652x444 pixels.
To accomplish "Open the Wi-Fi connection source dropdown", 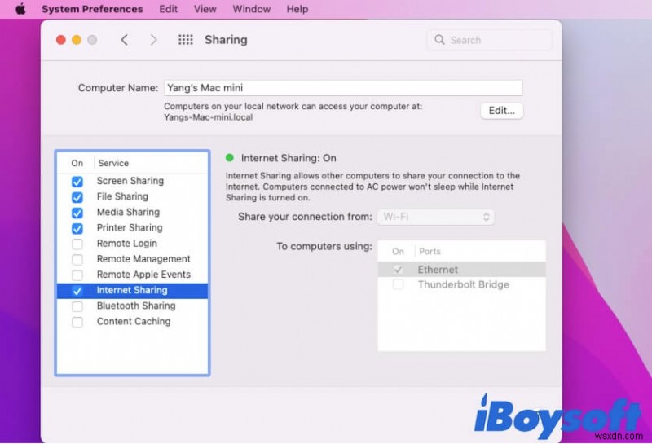I will [435, 217].
